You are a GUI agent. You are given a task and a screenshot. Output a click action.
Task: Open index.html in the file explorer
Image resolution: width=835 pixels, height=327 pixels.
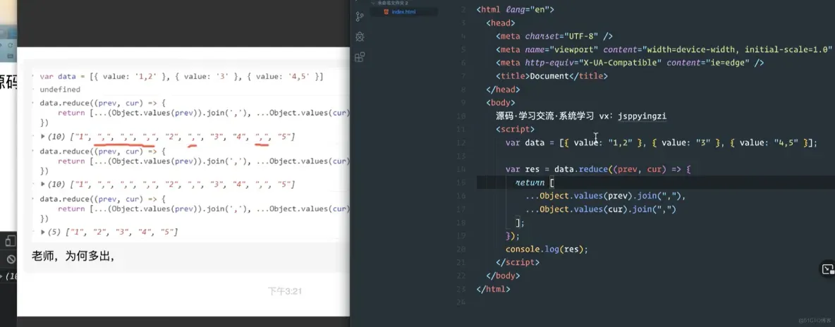tap(403, 12)
